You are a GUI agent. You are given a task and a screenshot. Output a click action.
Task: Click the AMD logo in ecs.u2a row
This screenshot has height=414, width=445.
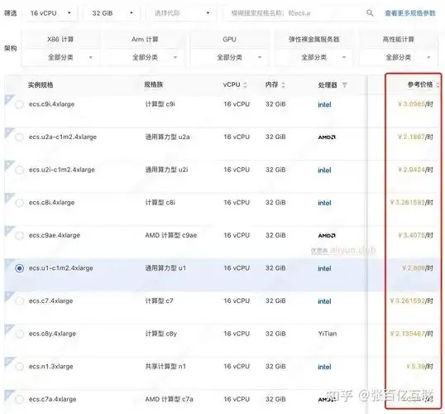[x=327, y=137]
